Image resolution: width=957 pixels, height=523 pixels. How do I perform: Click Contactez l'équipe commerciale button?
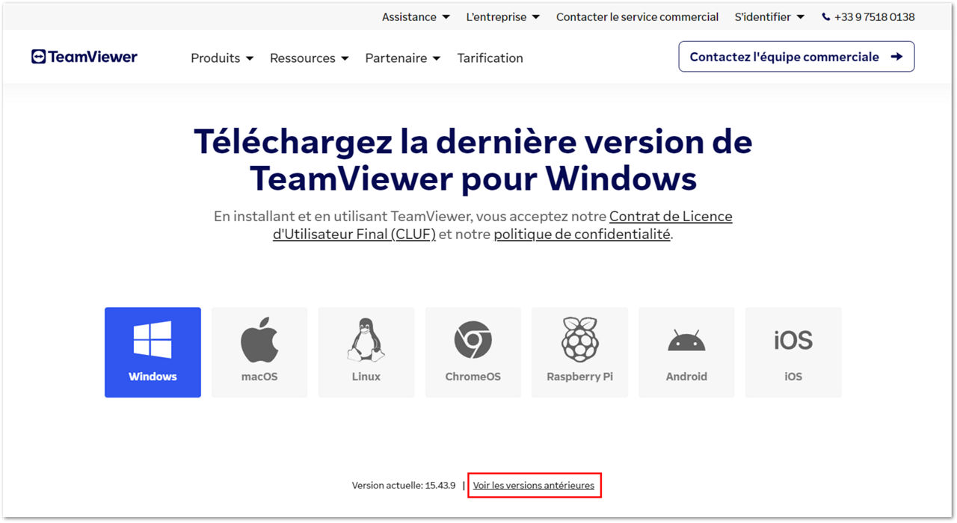tap(796, 57)
